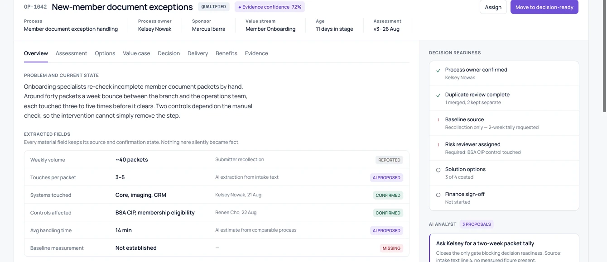Click Submitter recollection source text
607x262 pixels.
click(x=240, y=159)
